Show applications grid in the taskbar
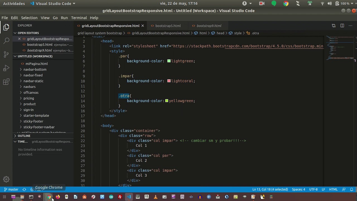The image size is (357, 201). pyautogui.click(x=4, y=197)
